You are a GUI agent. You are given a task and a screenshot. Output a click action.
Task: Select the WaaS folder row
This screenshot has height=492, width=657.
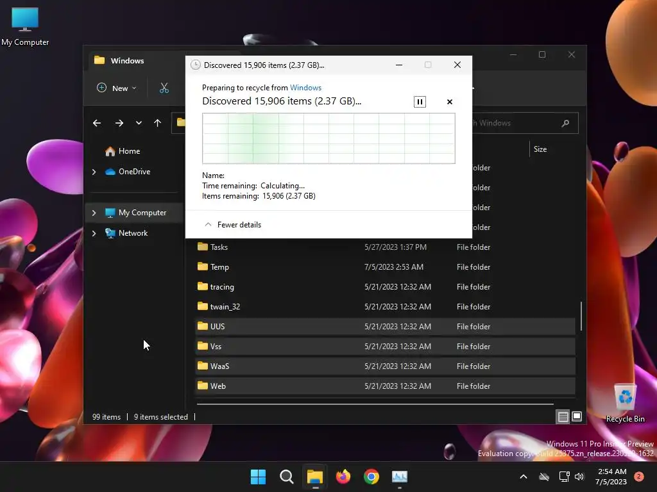[385, 366]
